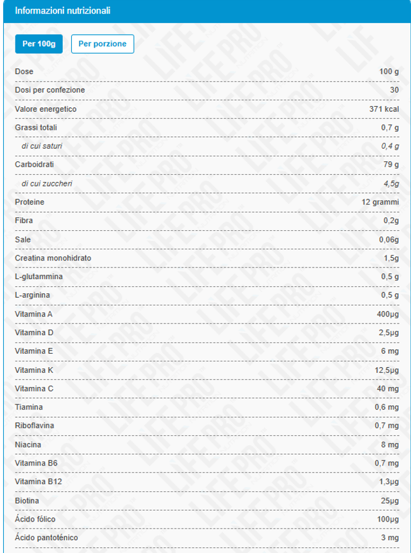Viewport: 411px width, 553px height.
Task: Click the Biotina row label
Action: [28, 500]
